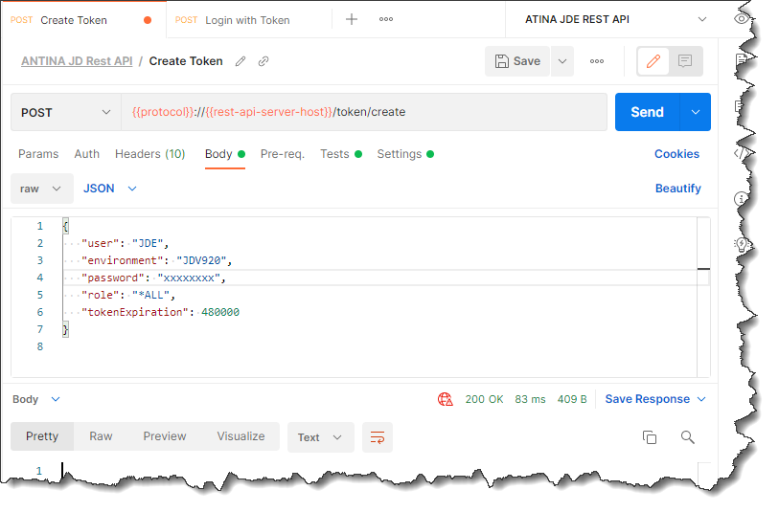Image resolution: width=779 pixels, height=512 pixels.
Task: Click the editor scrollbar minimap marker
Action: click(703, 269)
